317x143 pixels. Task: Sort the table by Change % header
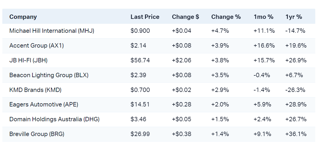226,17
